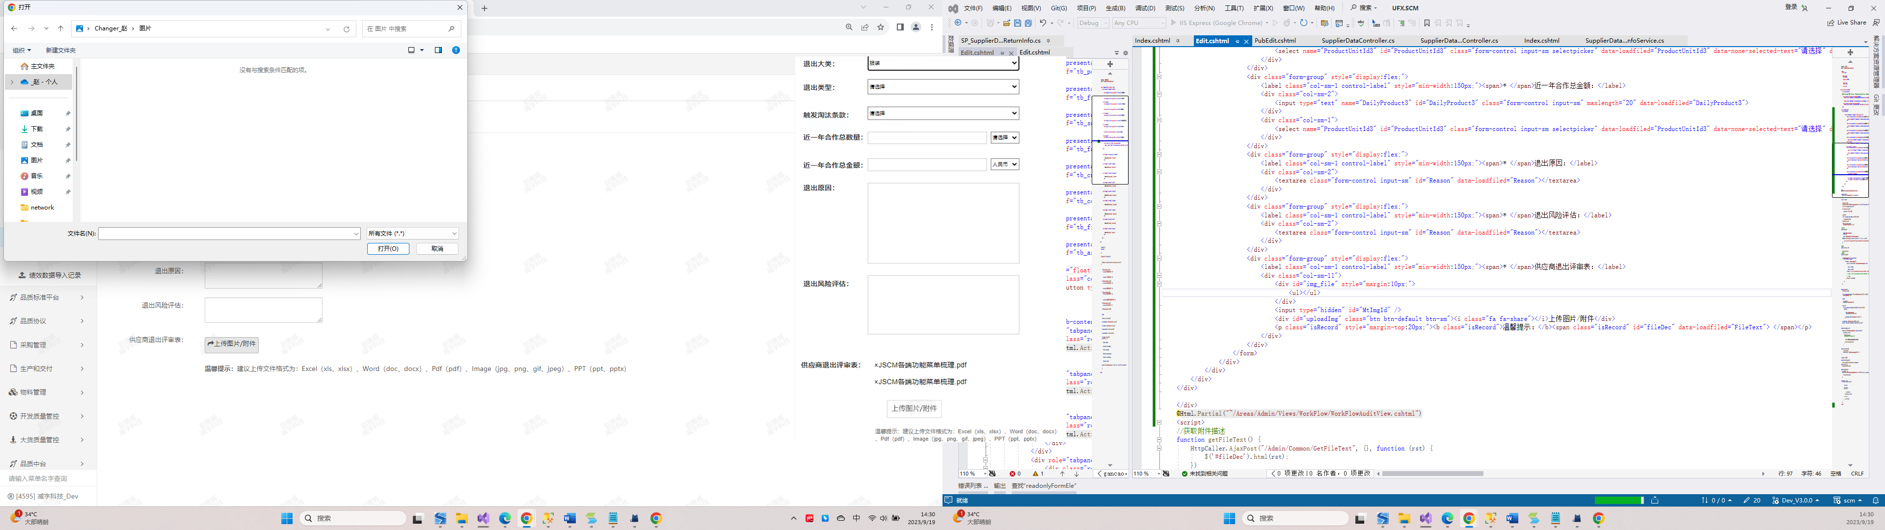Click the Live Share icon
The image size is (1885, 530).
[x=1830, y=23]
